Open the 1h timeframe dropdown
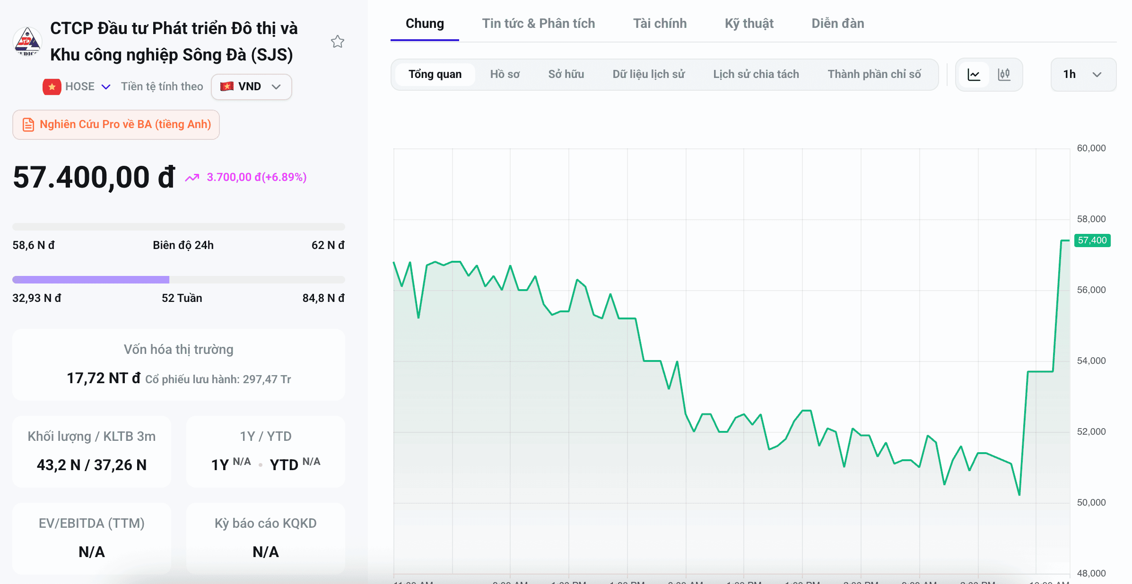The image size is (1132, 584). pos(1083,74)
